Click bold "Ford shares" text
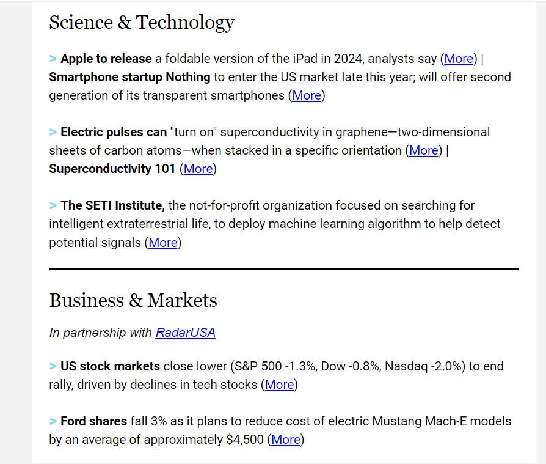The width and height of the screenshot is (546, 464). (93, 421)
